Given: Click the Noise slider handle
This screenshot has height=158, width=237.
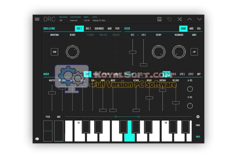Looking at the screenshot, I should pos(113,110).
